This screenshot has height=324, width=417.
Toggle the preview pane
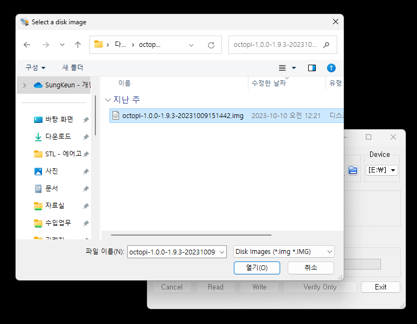(312, 68)
